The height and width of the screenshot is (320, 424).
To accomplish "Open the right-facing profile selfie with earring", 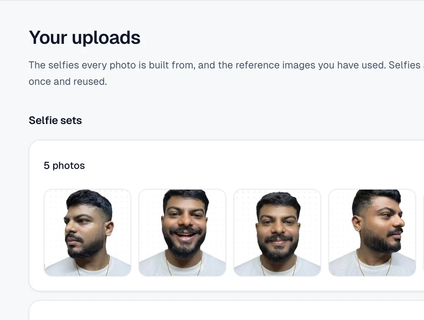I will point(372,232).
